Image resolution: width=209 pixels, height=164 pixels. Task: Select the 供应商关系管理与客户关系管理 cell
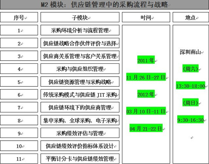point(80,56)
